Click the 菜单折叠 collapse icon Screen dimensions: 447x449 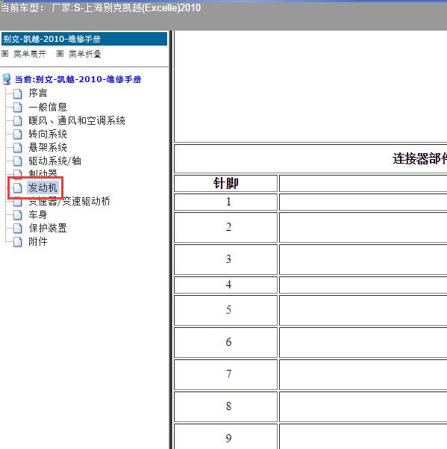pos(60,54)
